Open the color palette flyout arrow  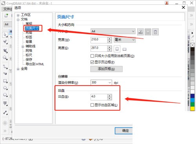coord(192,33)
